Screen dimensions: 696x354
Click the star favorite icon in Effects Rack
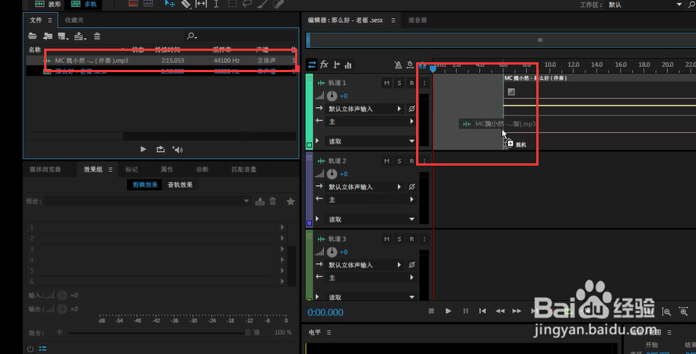291,201
